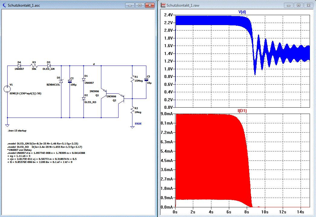The height and width of the screenshot is (217, 316).
Task: Click the ERDE ground net label
Action: pyautogui.click(x=138, y=124)
